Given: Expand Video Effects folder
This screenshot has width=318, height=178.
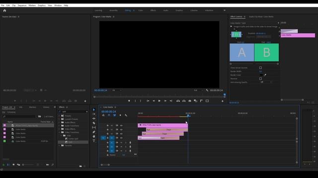Looking at the screenshot, I should click(x=60, y=129).
